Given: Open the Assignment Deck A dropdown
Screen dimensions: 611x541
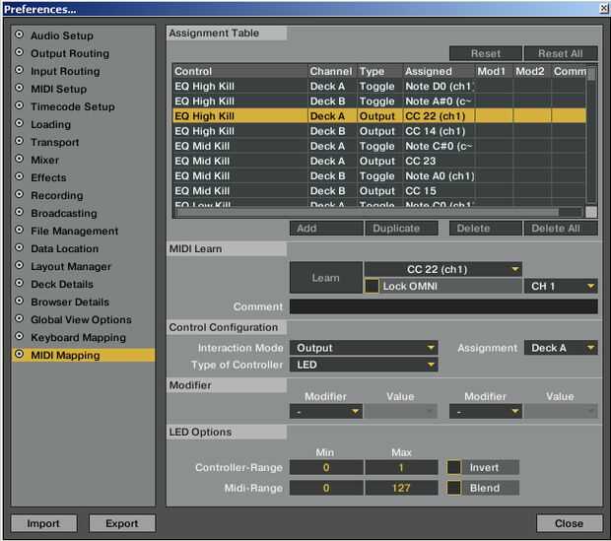Looking at the screenshot, I should 561,348.
